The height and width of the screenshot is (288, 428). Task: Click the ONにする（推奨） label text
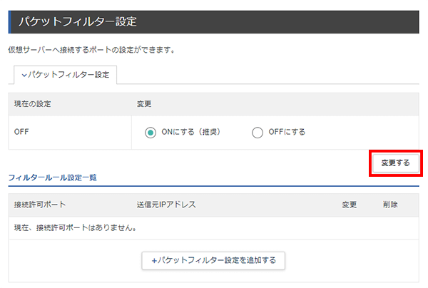click(190, 132)
